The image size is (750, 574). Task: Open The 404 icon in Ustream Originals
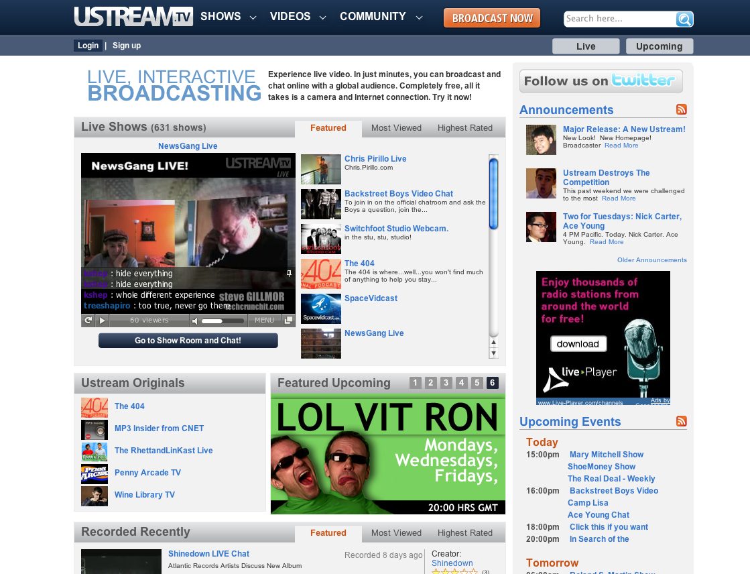pyautogui.click(x=95, y=408)
